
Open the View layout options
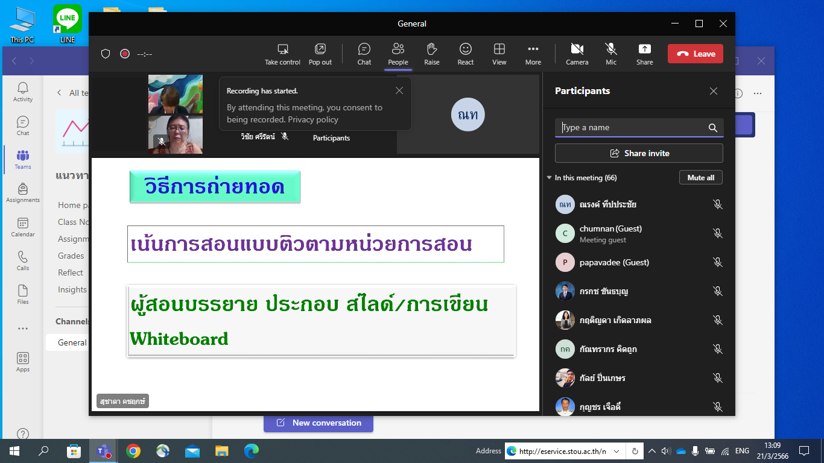click(499, 54)
